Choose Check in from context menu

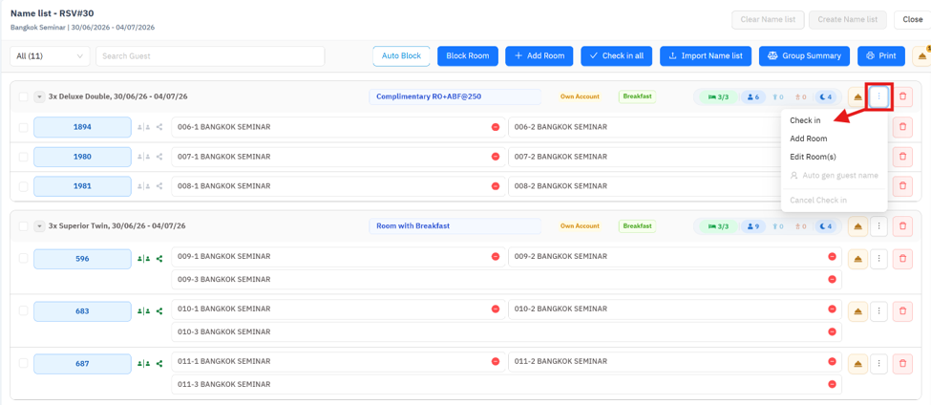click(x=805, y=120)
